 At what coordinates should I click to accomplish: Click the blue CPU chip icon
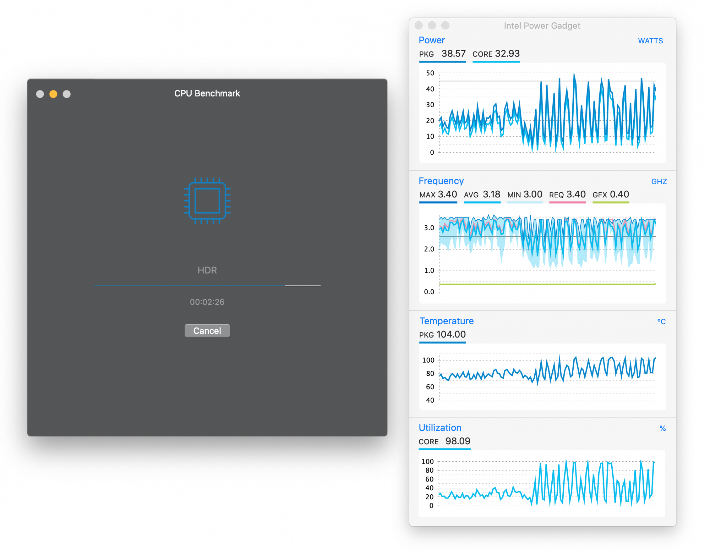pos(207,201)
